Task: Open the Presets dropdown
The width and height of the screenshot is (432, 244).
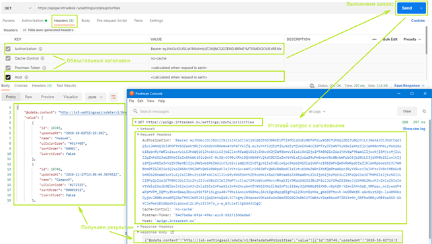Action: click(412, 40)
